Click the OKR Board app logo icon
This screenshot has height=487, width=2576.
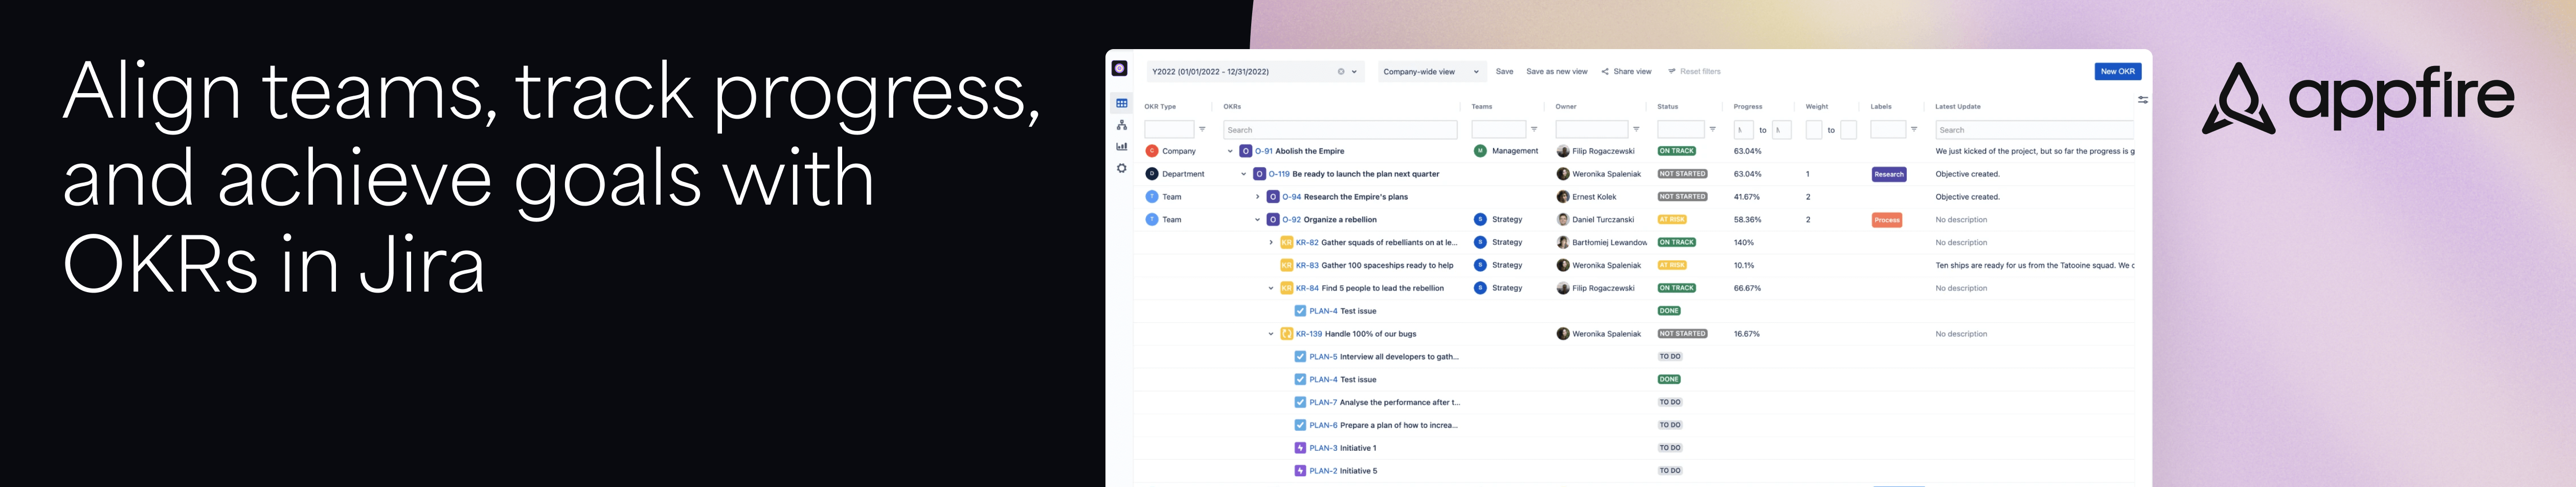pos(1119,69)
